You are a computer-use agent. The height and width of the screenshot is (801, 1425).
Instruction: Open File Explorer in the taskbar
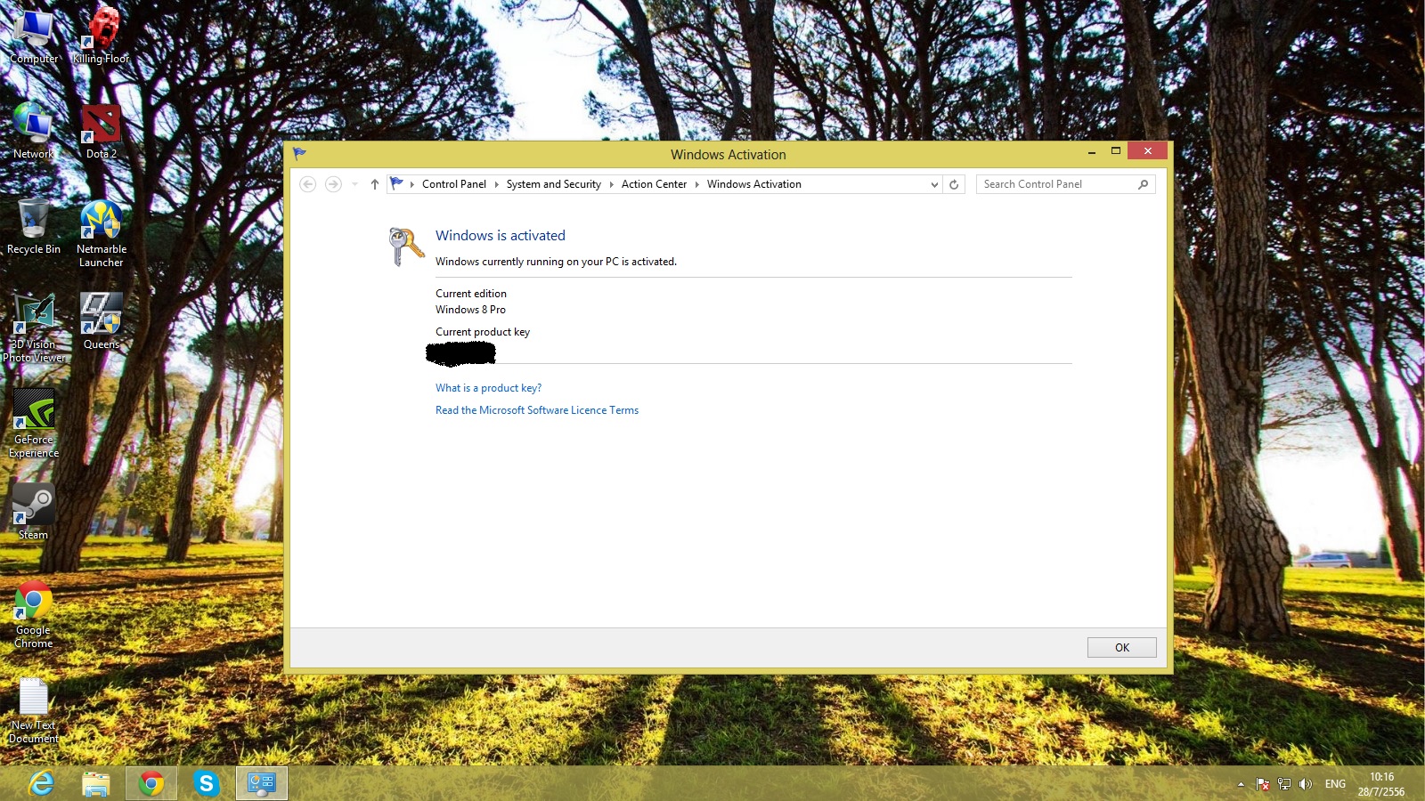[x=96, y=783]
